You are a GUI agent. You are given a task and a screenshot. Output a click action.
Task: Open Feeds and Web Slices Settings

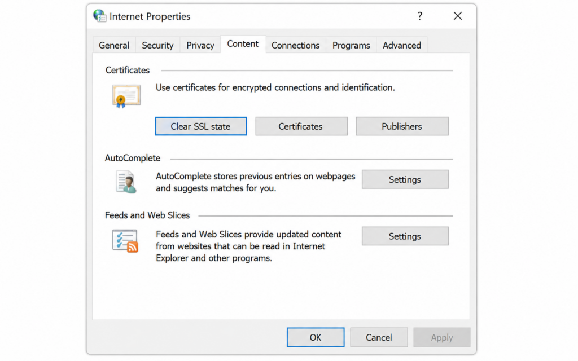[405, 236]
